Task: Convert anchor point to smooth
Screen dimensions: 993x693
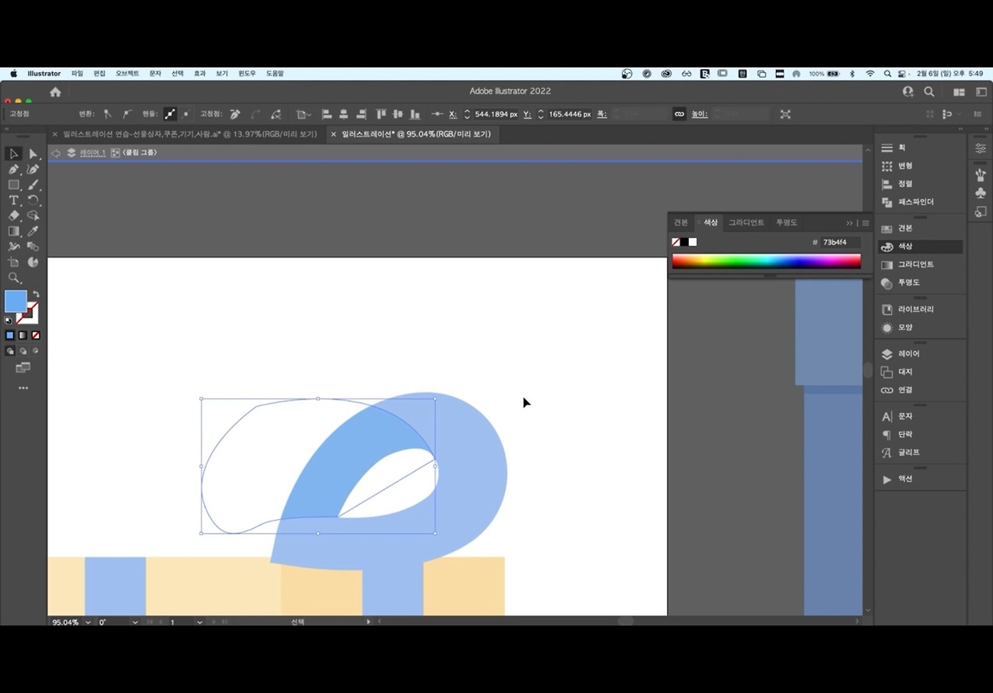Action: [126, 114]
